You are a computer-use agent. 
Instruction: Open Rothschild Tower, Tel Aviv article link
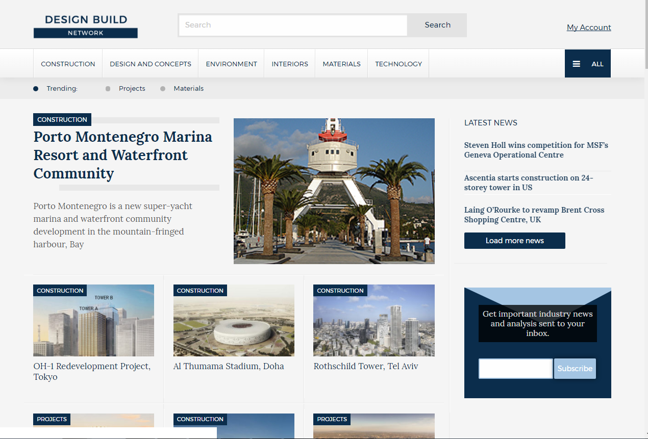click(x=366, y=367)
